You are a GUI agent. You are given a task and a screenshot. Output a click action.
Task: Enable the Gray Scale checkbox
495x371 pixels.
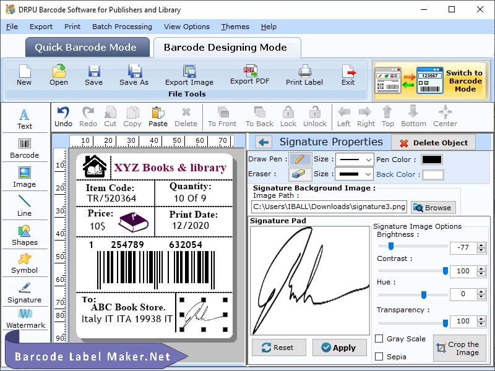pos(379,339)
